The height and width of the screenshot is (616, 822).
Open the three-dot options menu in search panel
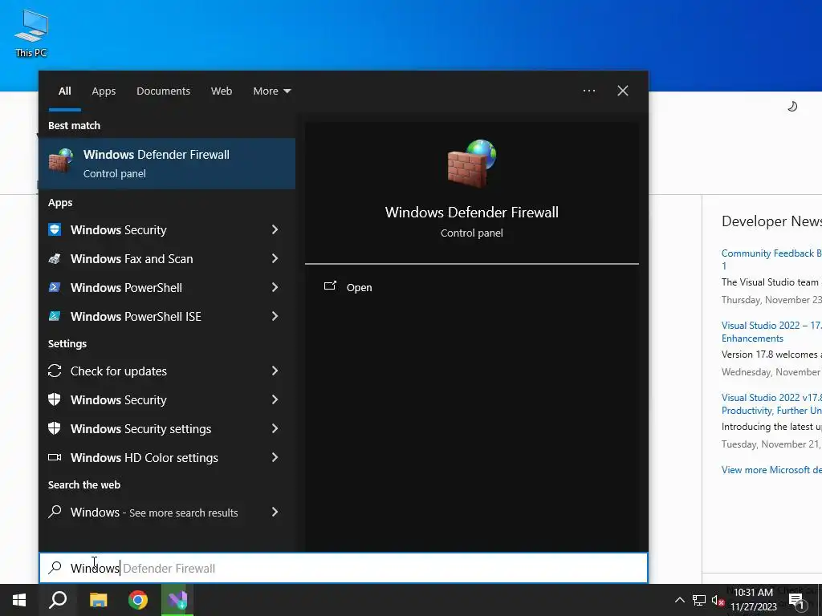pos(588,91)
